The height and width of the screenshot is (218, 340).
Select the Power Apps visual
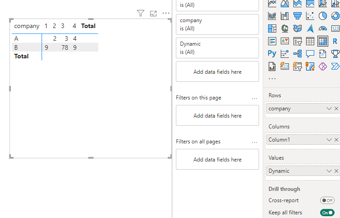[323, 66]
